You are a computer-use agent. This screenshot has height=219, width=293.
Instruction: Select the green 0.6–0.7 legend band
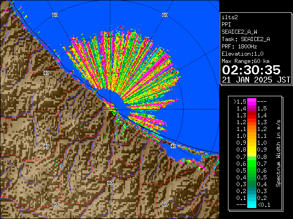pyautogui.click(x=252, y=163)
